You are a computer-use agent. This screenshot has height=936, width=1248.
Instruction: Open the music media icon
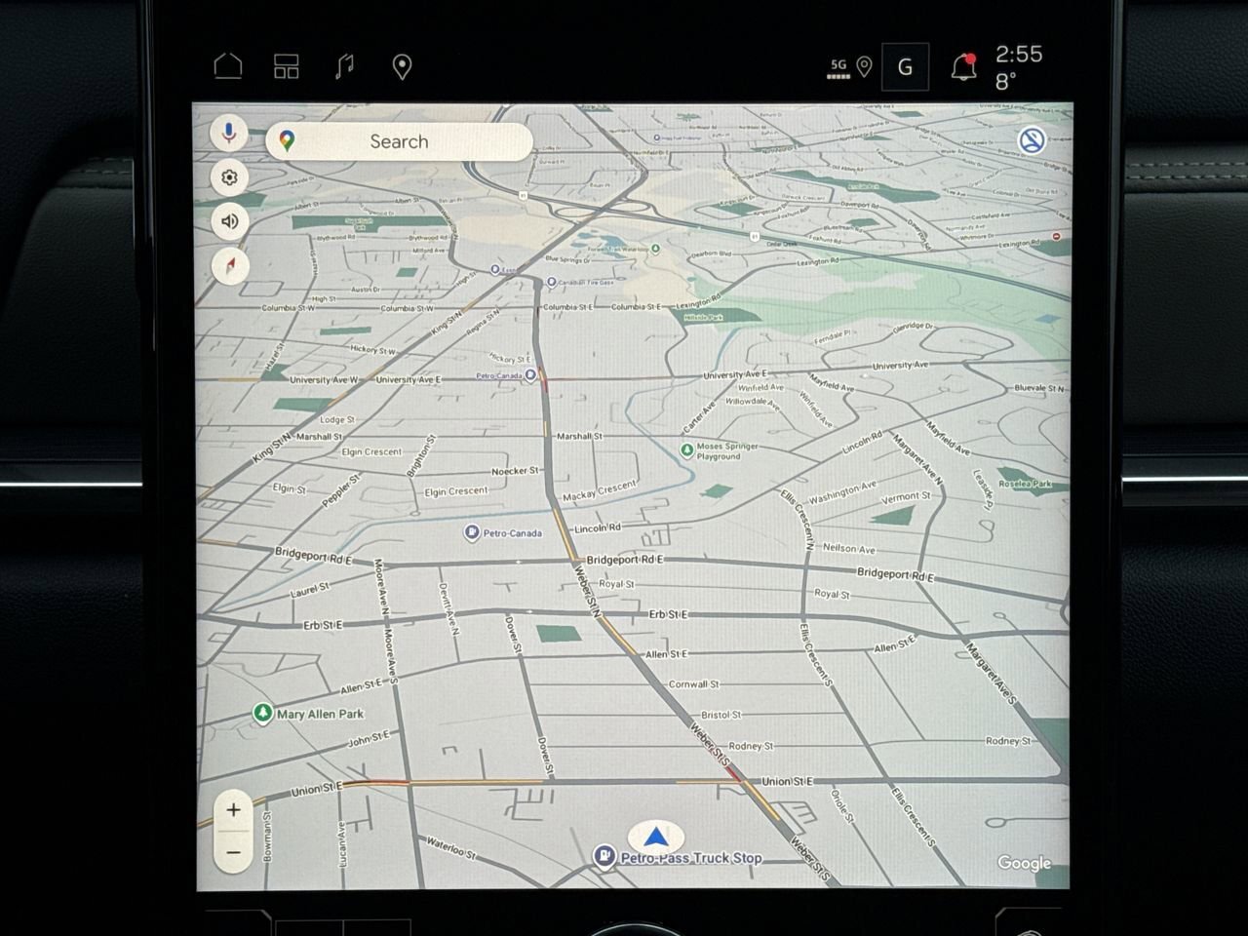[343, 66]
